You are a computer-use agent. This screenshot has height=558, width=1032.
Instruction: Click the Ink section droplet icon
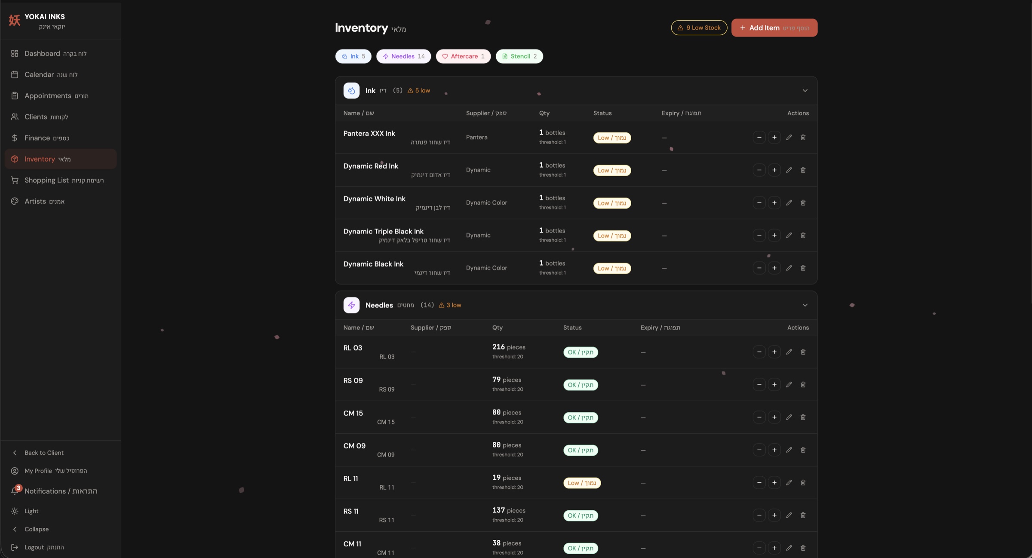click(351, 91)
